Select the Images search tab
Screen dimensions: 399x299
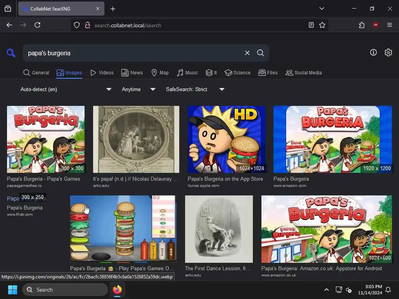coord(69,73)
